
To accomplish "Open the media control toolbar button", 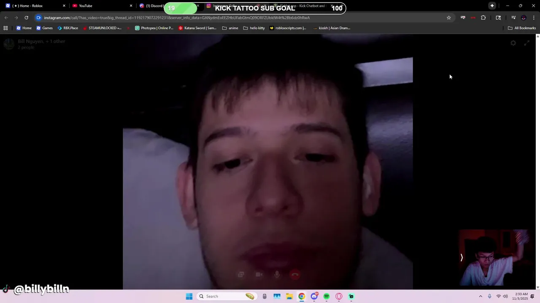I will coord(513,18).
